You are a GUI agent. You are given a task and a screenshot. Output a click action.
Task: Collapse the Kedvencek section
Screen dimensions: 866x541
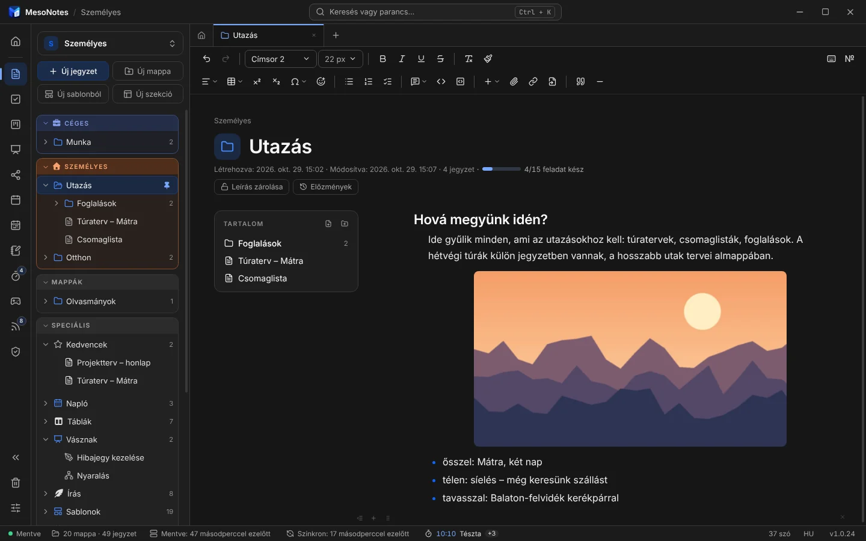tap(46, 344)
